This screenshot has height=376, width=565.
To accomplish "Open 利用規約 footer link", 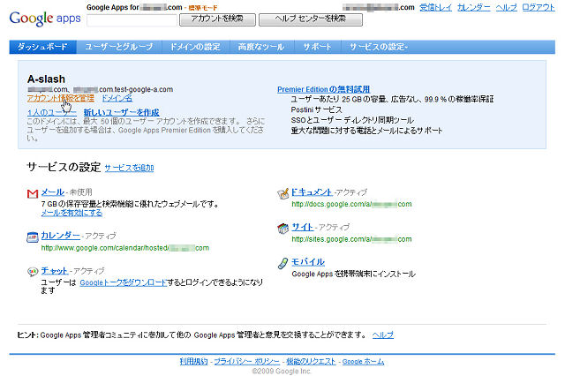I will pos(194,361).
